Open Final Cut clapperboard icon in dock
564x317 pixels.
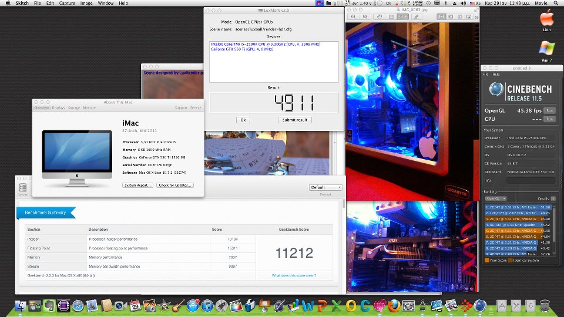tap(236, 305)
